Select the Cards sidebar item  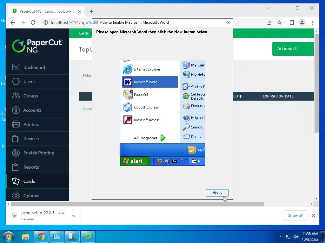click(37, 181)
